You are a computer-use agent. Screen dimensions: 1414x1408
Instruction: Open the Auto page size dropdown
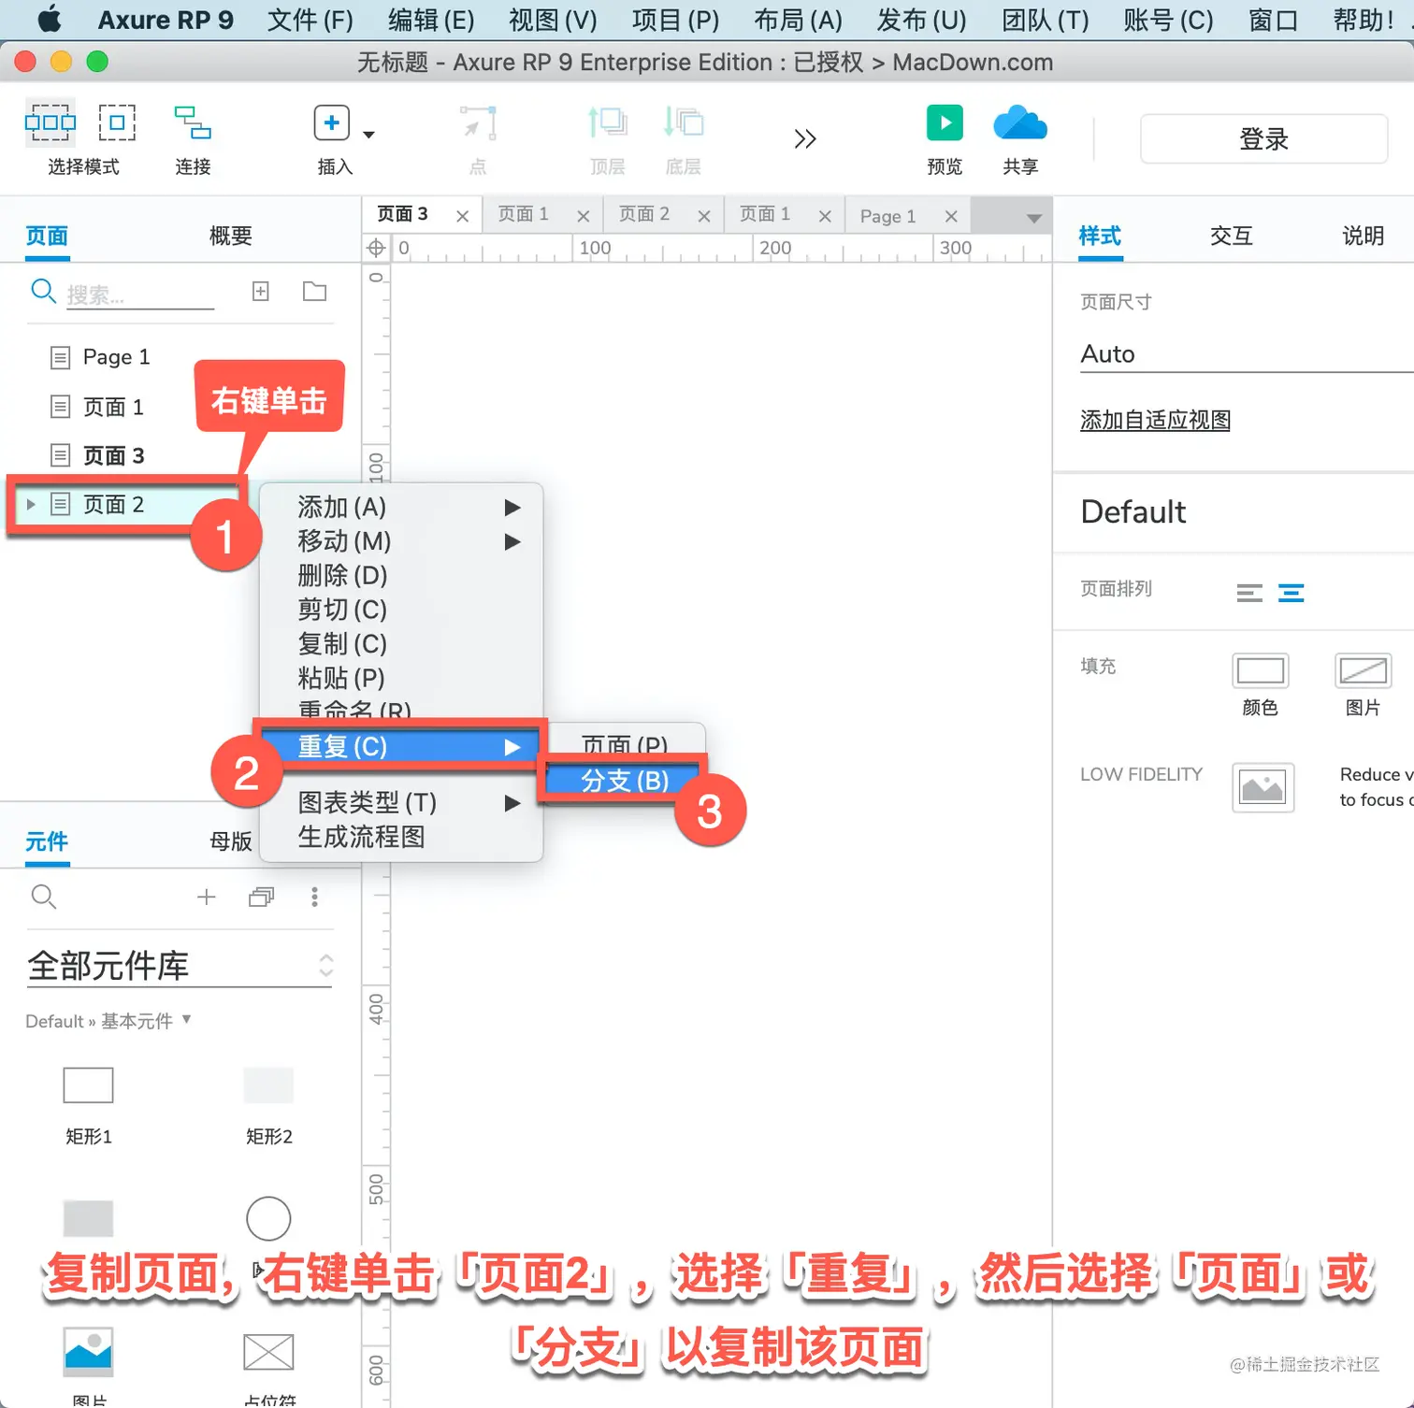click(1247, 354)
